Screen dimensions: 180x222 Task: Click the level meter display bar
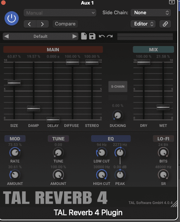(x=145, y=37)
